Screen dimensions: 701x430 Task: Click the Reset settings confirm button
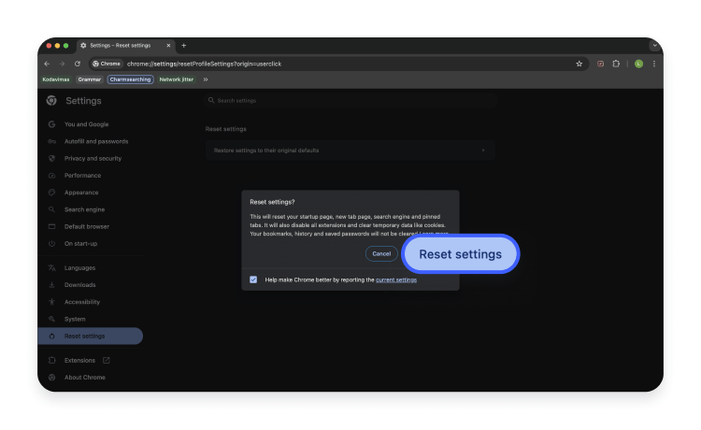(460, 254)
